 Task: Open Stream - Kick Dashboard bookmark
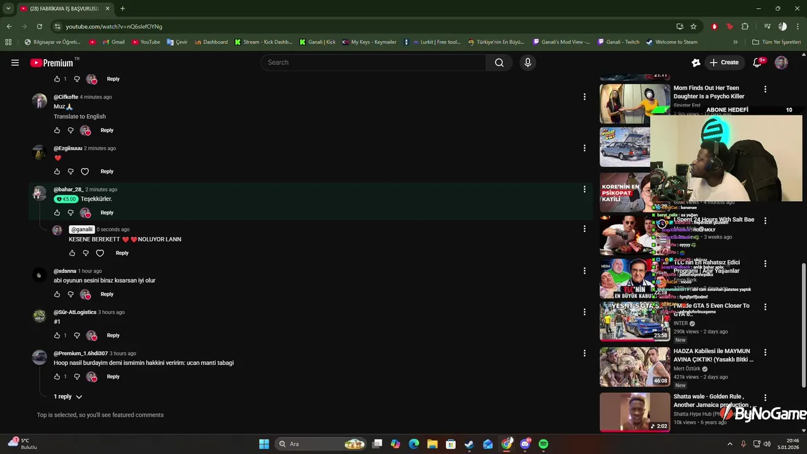tap(264, 42)
